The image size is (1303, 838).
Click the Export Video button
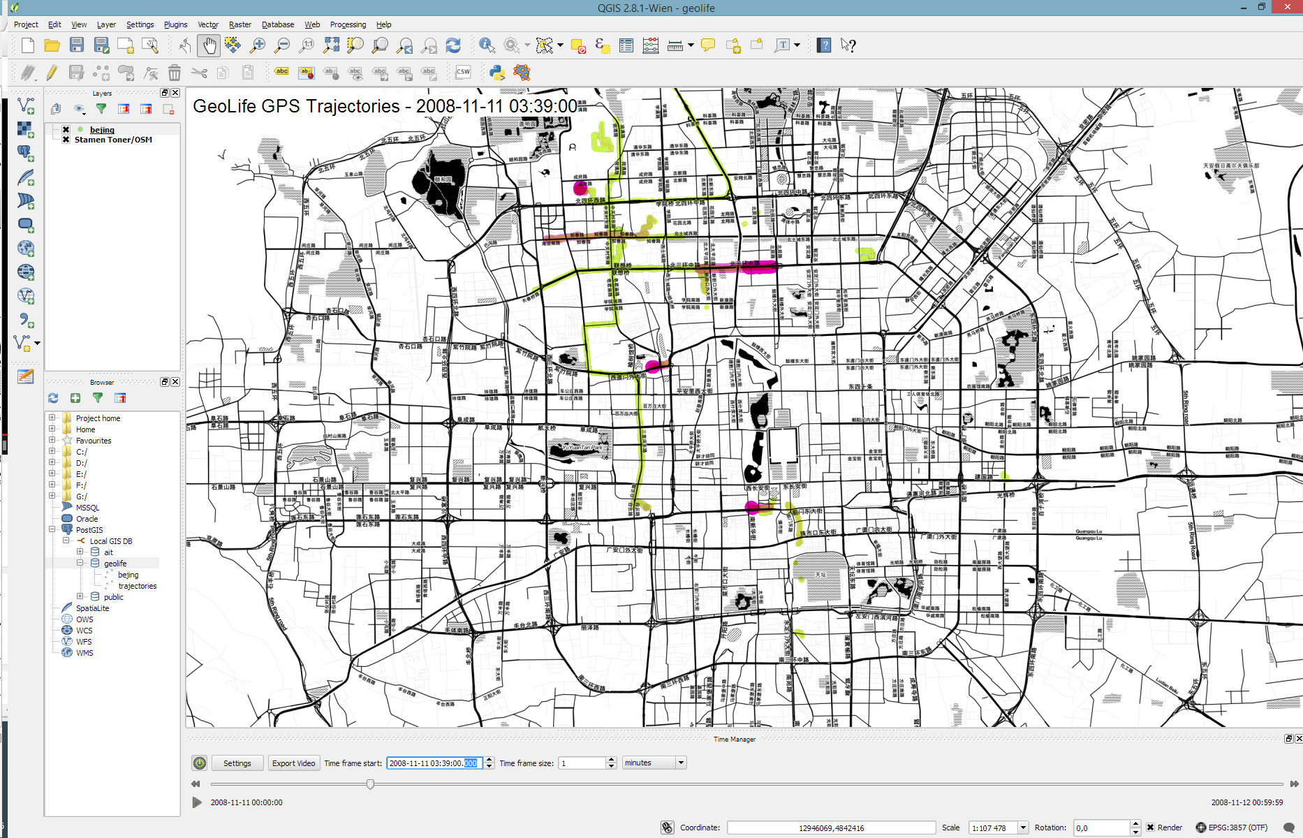[x=293, y=763]
